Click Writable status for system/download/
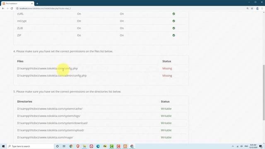The height and width of the screenshot is (149, 265). 166,123
